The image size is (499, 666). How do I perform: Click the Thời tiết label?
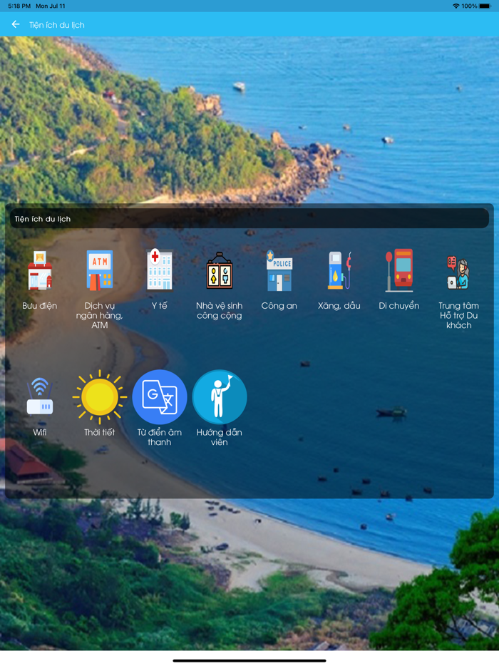pyautogui.click(x=100, y=432)
